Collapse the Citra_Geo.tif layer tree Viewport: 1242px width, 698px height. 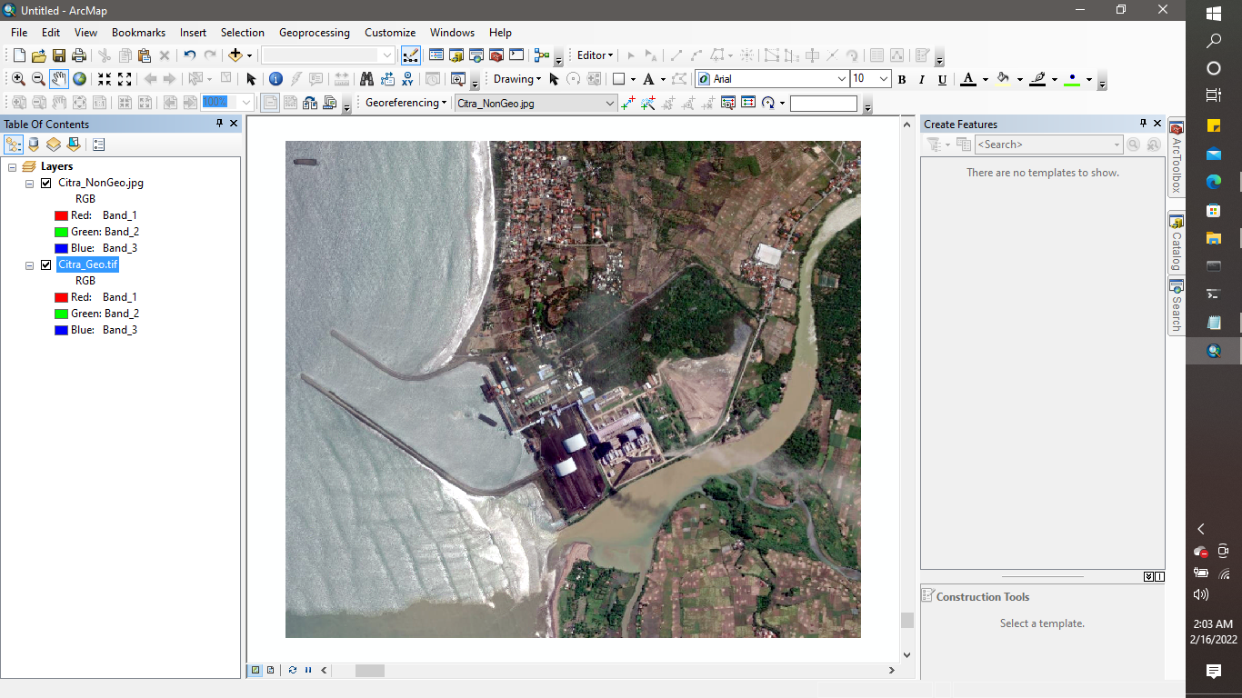tap(29, 264)
